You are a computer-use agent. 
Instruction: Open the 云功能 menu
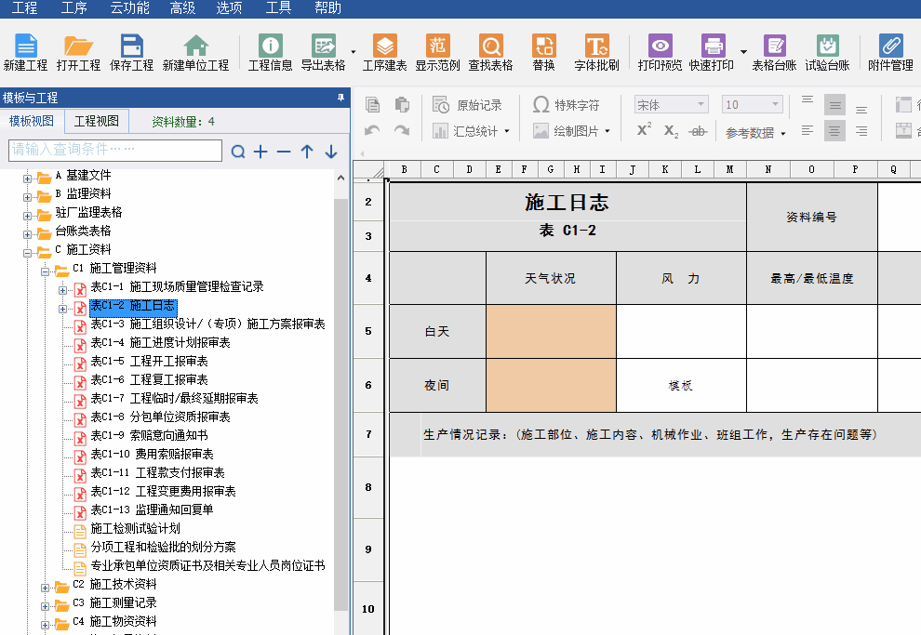(129, 8)
